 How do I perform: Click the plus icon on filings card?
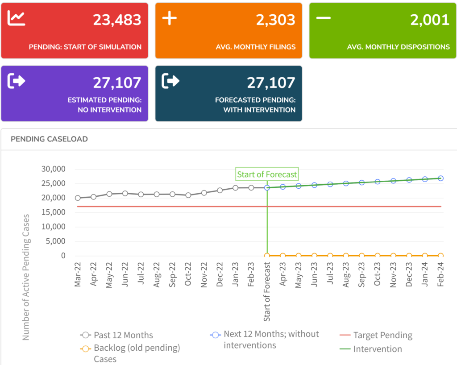click(x=170, y=19)
